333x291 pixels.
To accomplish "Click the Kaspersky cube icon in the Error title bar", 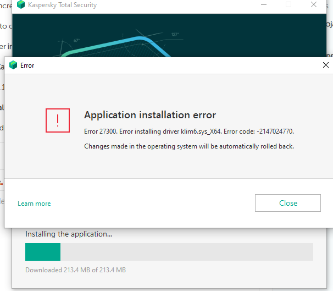I will (x=13, y=65).
